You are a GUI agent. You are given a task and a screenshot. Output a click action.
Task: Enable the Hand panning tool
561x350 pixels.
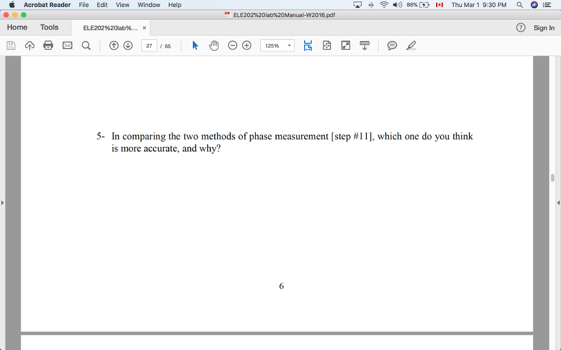[213, 45]
